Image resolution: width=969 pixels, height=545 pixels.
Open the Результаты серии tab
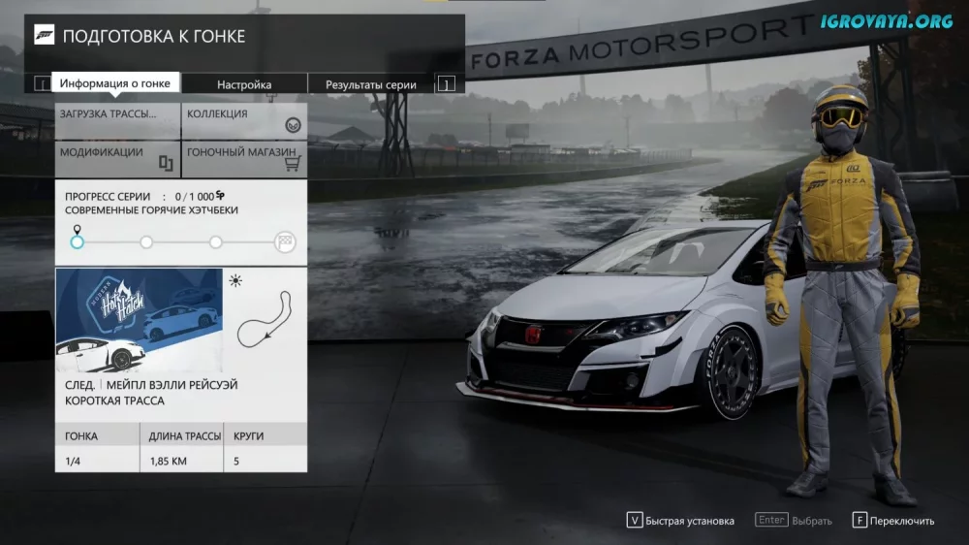371,84
